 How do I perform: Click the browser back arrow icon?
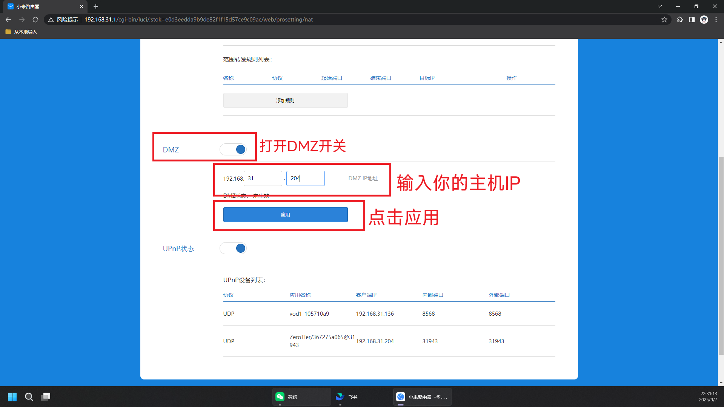(8, 20)
